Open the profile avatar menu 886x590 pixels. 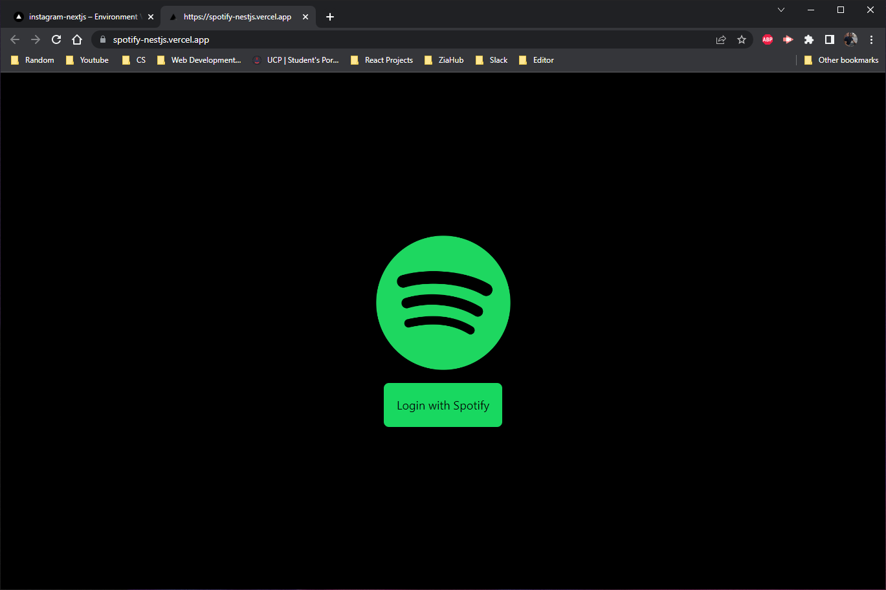coord(850,39)
